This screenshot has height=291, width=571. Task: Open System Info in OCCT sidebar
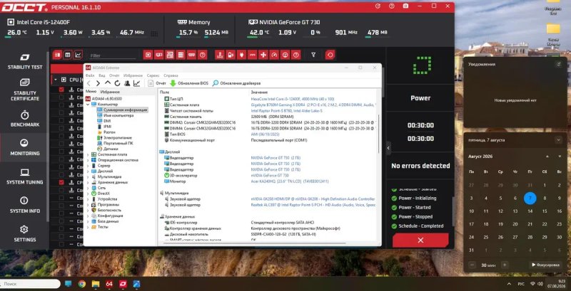25,205
